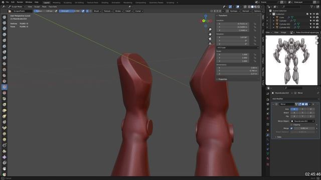Toggle mirror Axis Y button
Screen dimensions: 321x180
[x=302, y=109]
